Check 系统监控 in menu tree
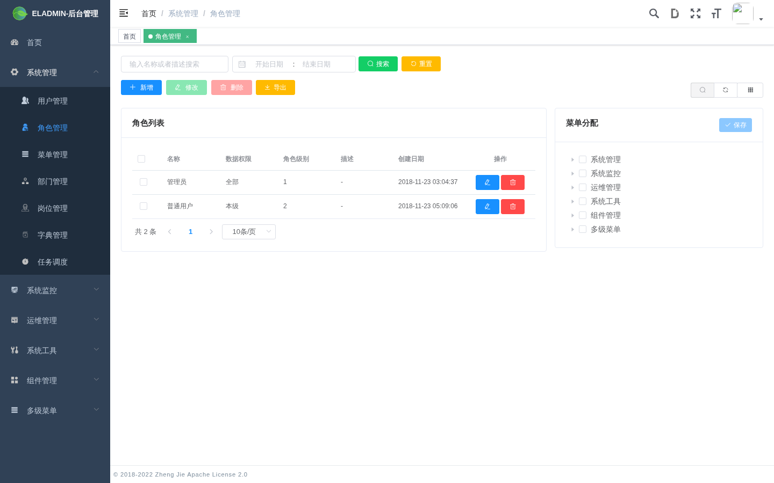The width and height of the screenshot is (774, 483). coord(583,173)
